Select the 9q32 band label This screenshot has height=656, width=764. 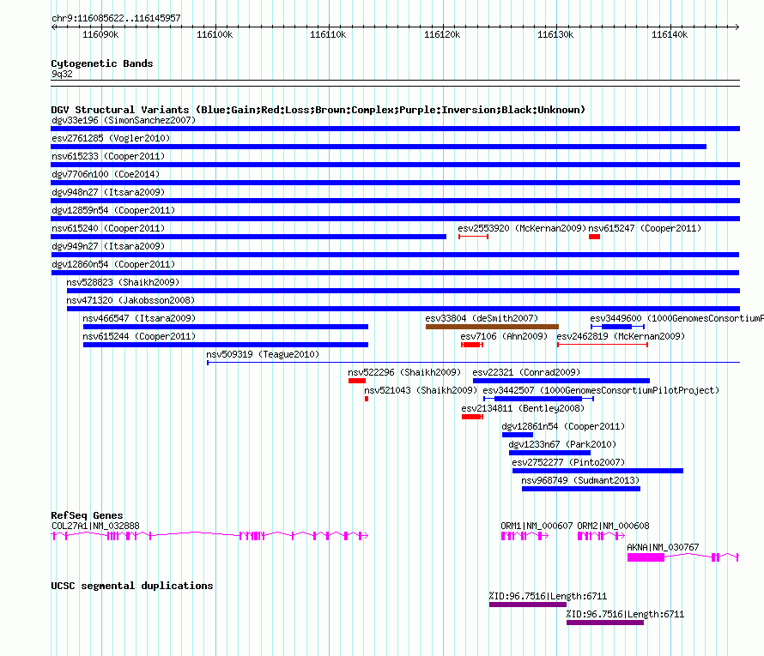tap(62, 74)
